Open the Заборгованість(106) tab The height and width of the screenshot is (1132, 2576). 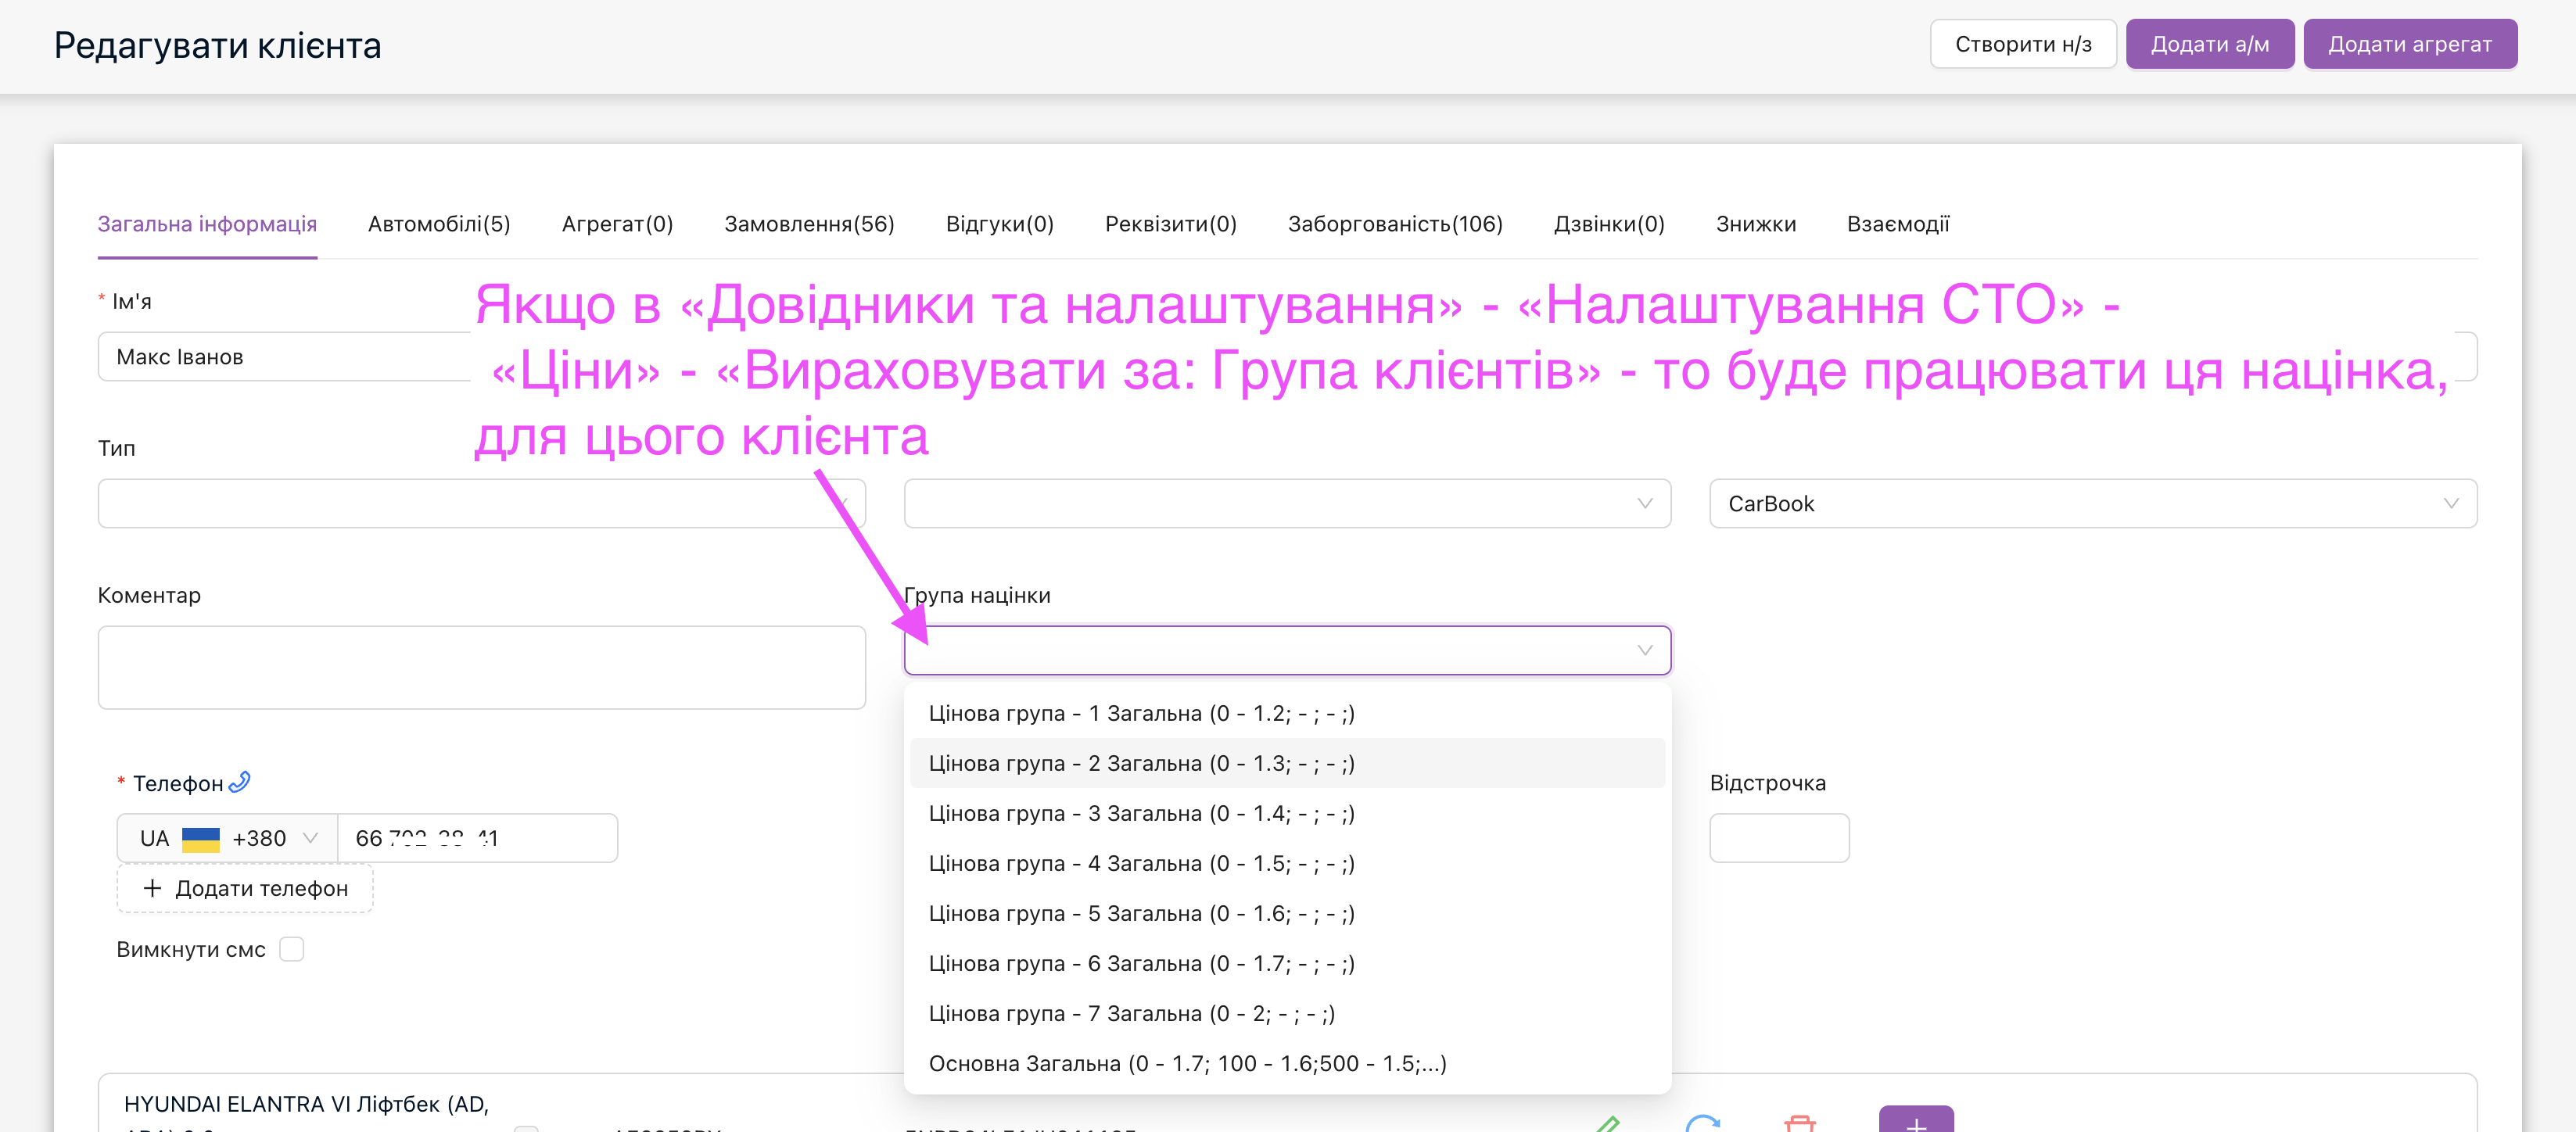(x=1395, y=224)
